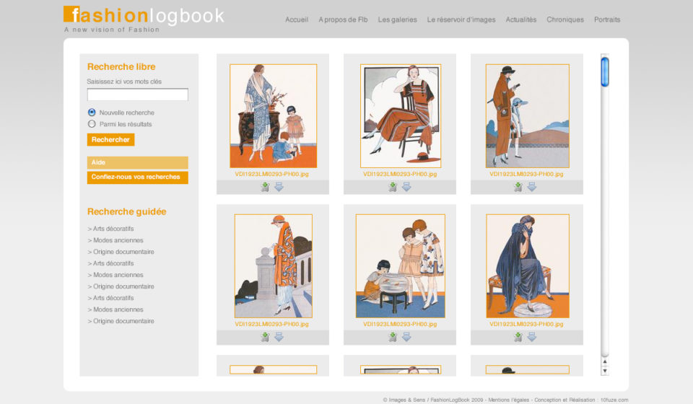The height and width of the screenshot is (404, 693).
Task: Focus the keyword search input field
Action: coord(137,95)
